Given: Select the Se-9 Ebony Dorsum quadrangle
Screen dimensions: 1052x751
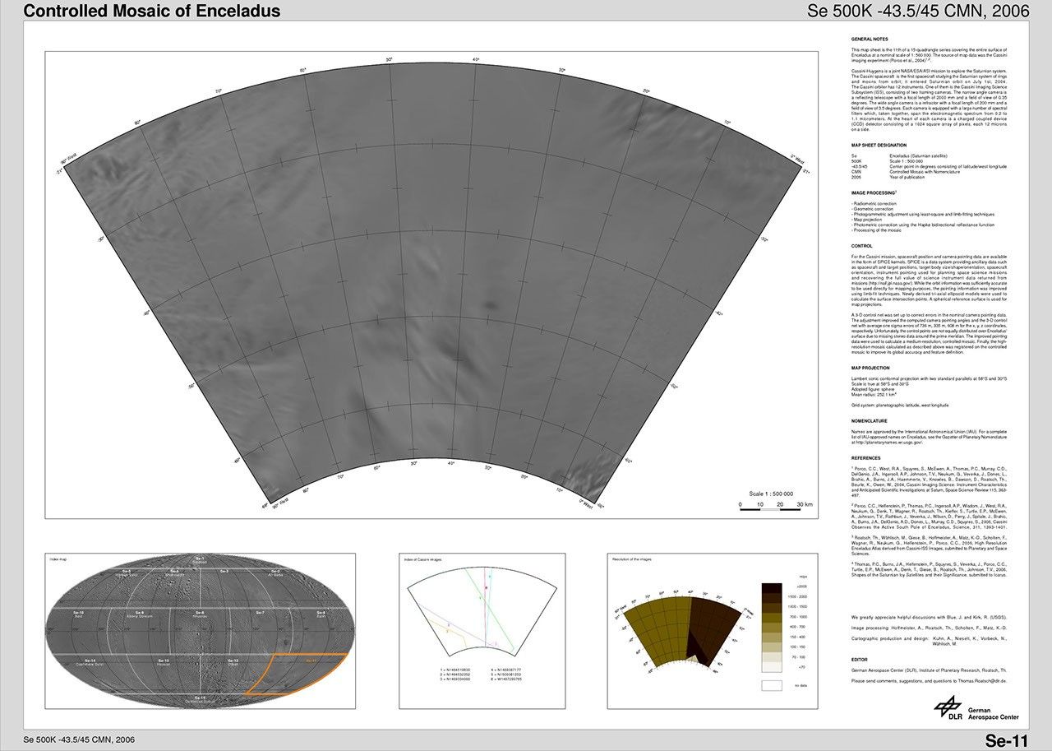Looking at the screenshot, I should (137, 614).
